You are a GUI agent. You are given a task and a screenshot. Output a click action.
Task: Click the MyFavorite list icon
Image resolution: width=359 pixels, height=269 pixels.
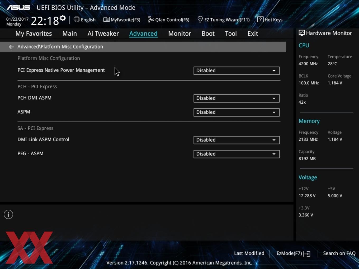point(106,20)
